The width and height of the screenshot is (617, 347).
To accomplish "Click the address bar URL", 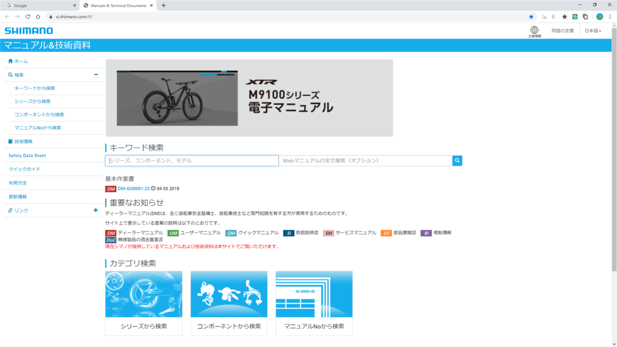I will coord(74,16).
